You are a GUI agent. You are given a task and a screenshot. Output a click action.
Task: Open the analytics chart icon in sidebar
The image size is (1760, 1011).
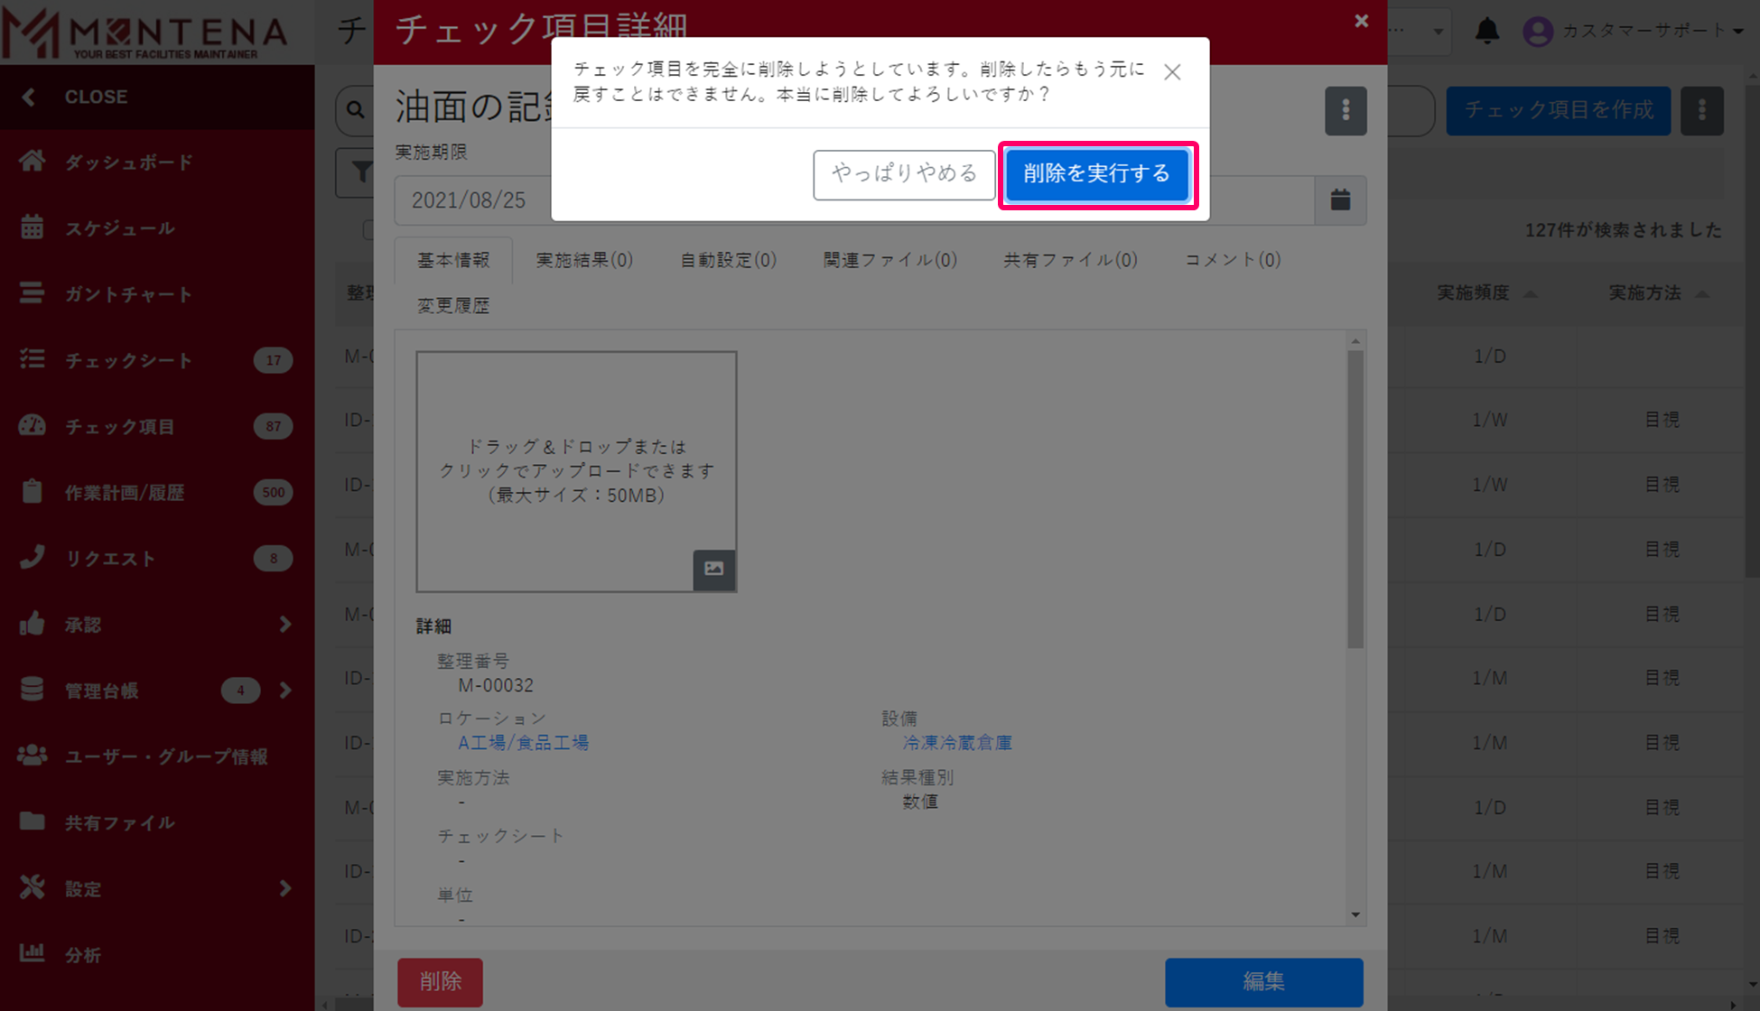click(x=33, y=953)
